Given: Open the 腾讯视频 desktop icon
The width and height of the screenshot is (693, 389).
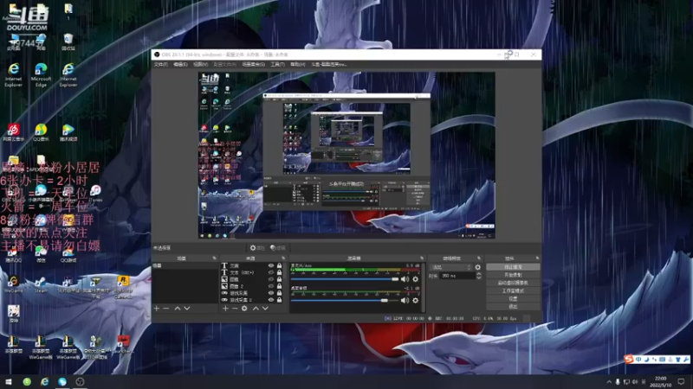Looking at the screenshot, I should pos(68,132).
